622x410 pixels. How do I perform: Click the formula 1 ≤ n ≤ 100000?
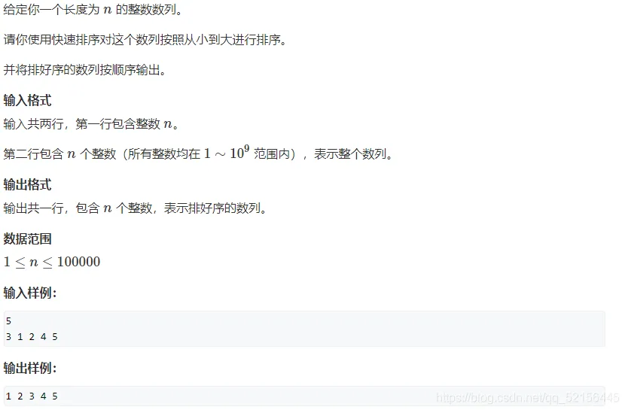pos(52,262)
